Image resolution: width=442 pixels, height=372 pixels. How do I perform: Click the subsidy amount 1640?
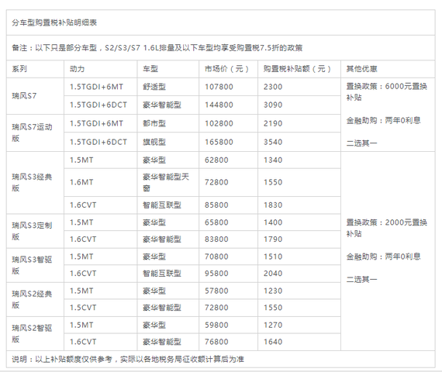273,342
